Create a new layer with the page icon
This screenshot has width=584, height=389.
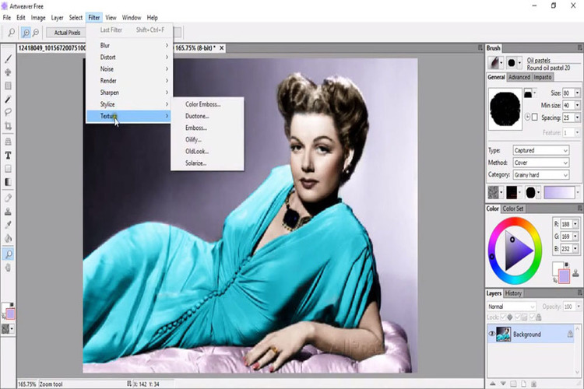point(524,384)
